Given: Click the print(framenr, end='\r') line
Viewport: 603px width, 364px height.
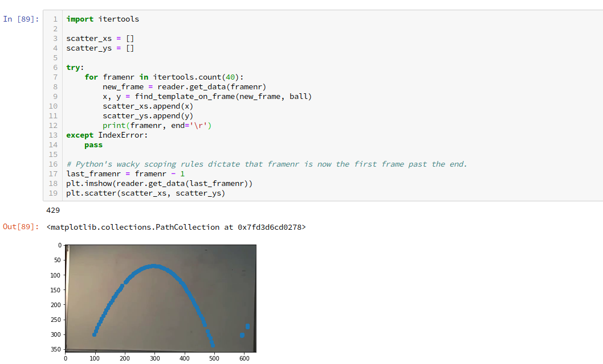Looking at the screenshot, I should click(157, 125).
